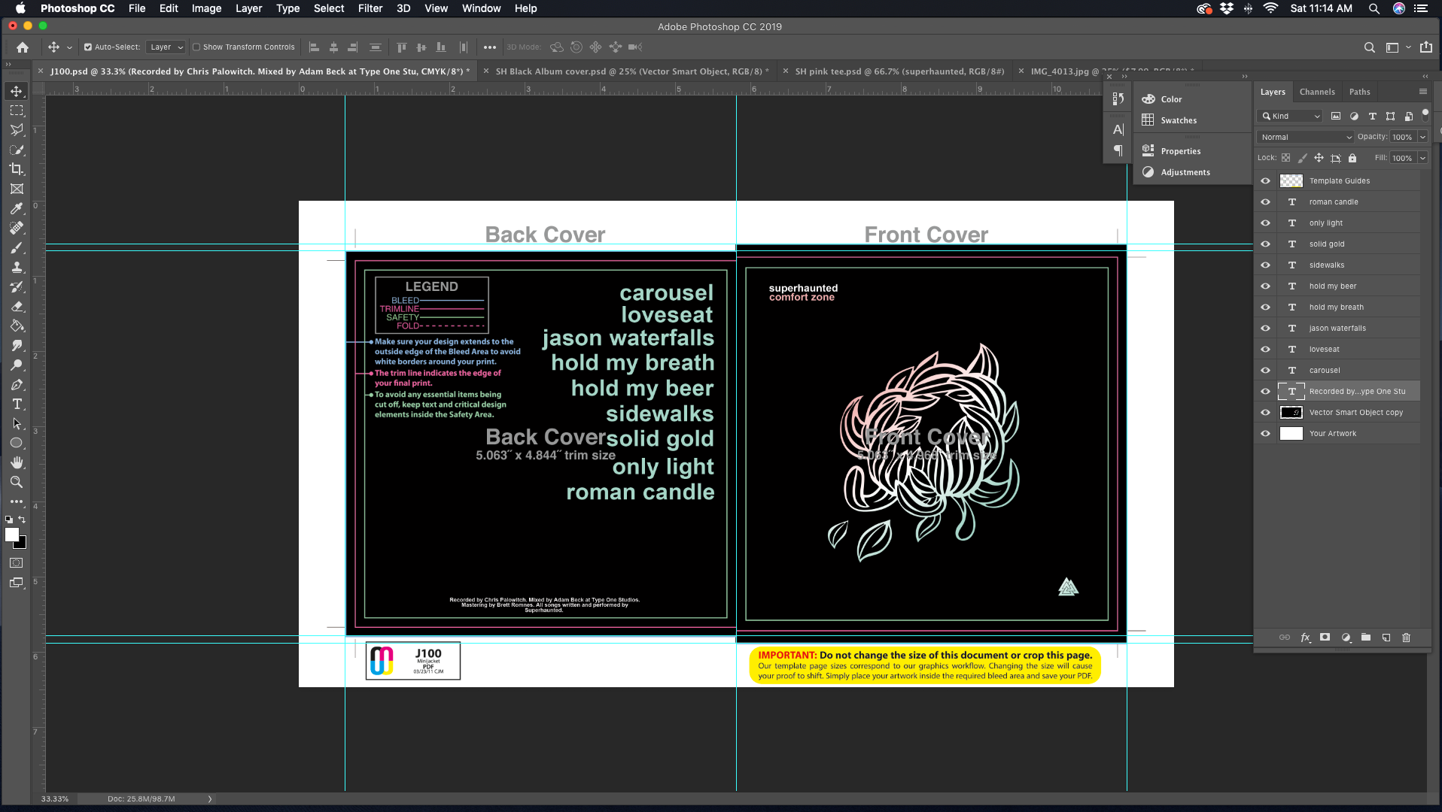Switch to the Channels tab
1442x812 pixels.
click(x=1317, y=92)
